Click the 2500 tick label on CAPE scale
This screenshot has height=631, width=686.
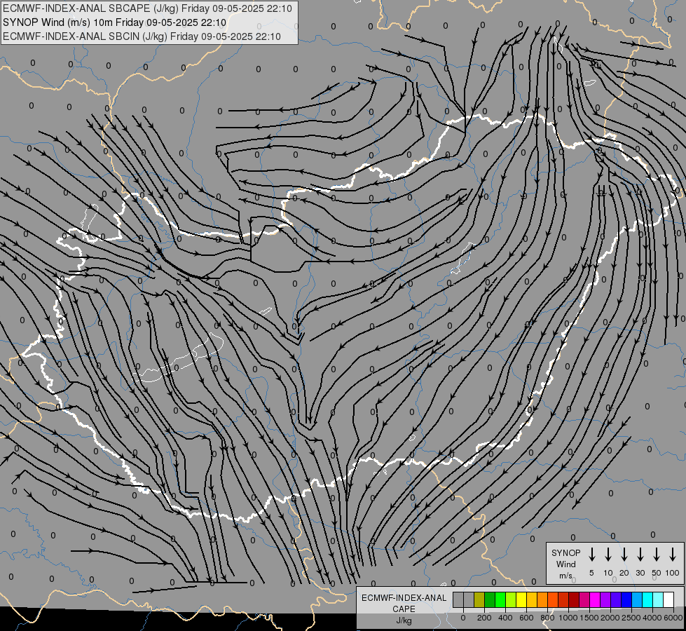[x=631, y=618]
